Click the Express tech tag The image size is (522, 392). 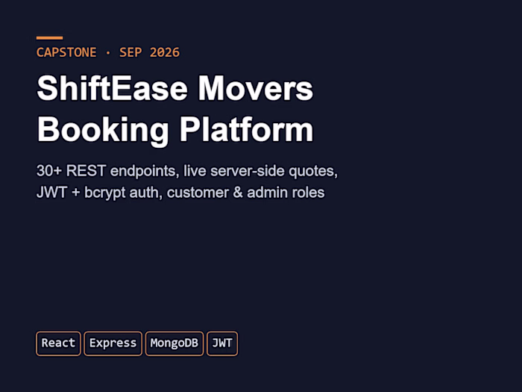click(x=113, y=343)
